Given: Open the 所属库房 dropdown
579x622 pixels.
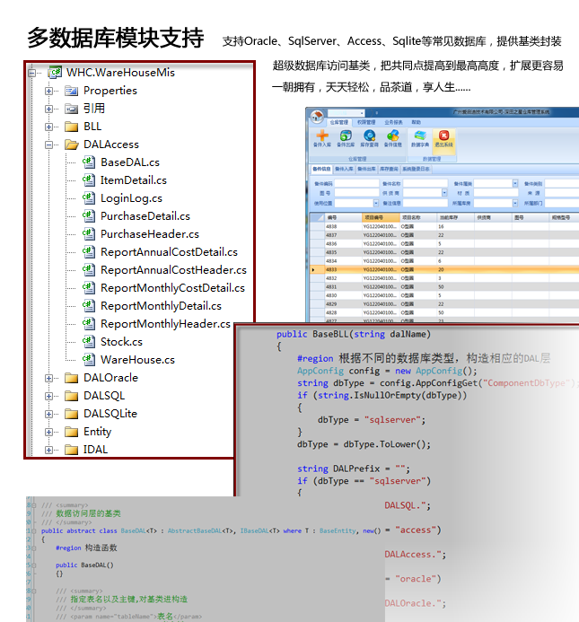Looking at the screenshot, I should tap(515, 203).
